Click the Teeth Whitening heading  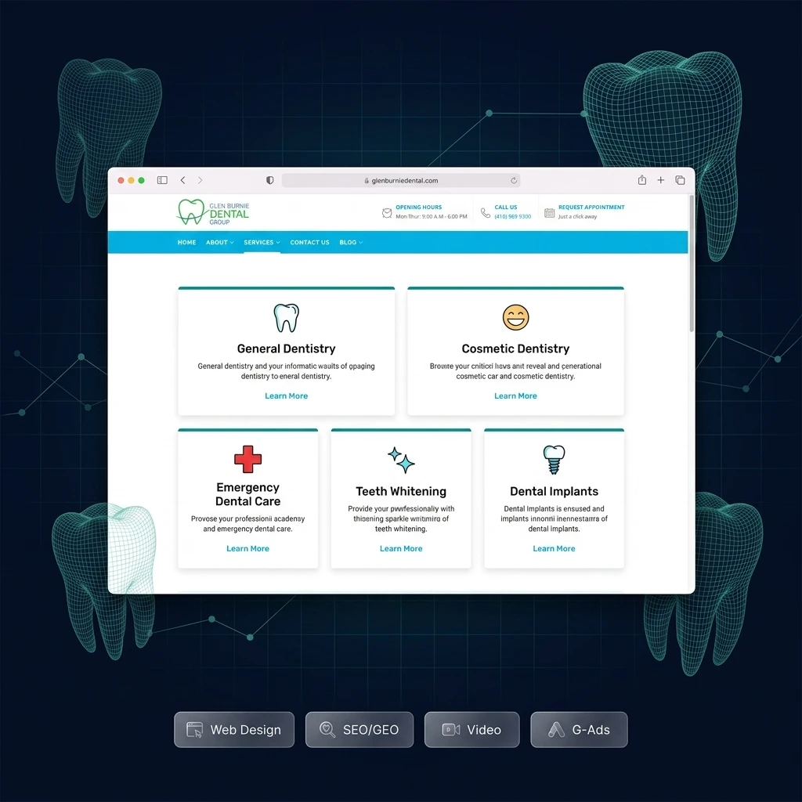coord(401,492)
